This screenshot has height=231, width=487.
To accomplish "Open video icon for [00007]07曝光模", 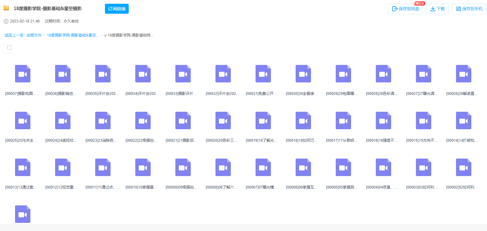I will [x=263, y=167].
